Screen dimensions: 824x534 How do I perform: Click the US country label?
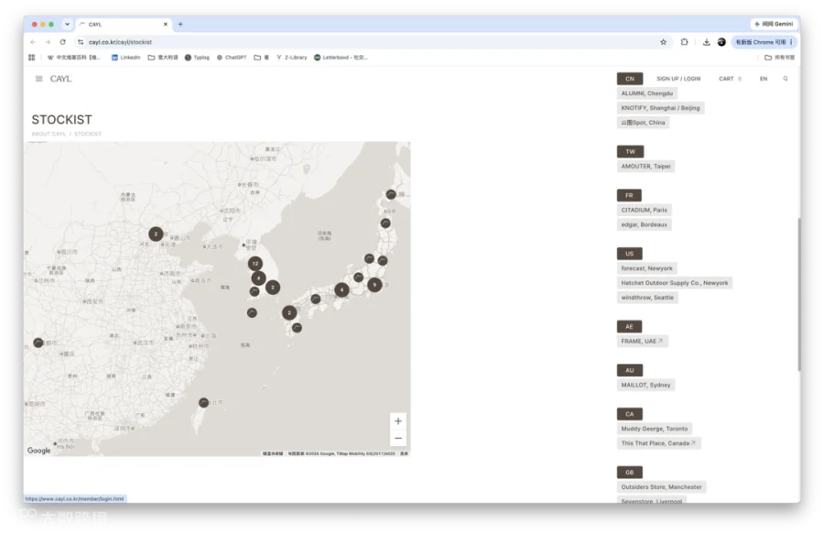[x=630, y=254]
